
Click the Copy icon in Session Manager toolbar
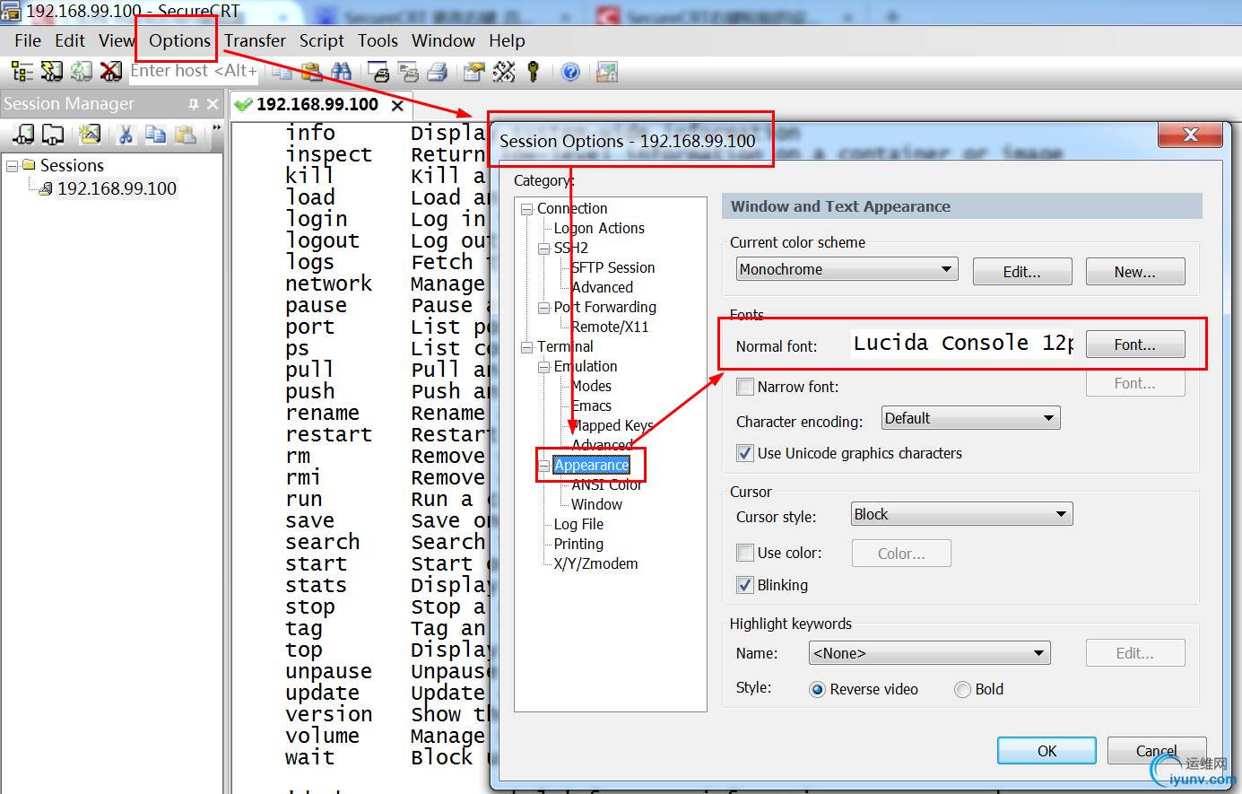(x=155, y=135)
